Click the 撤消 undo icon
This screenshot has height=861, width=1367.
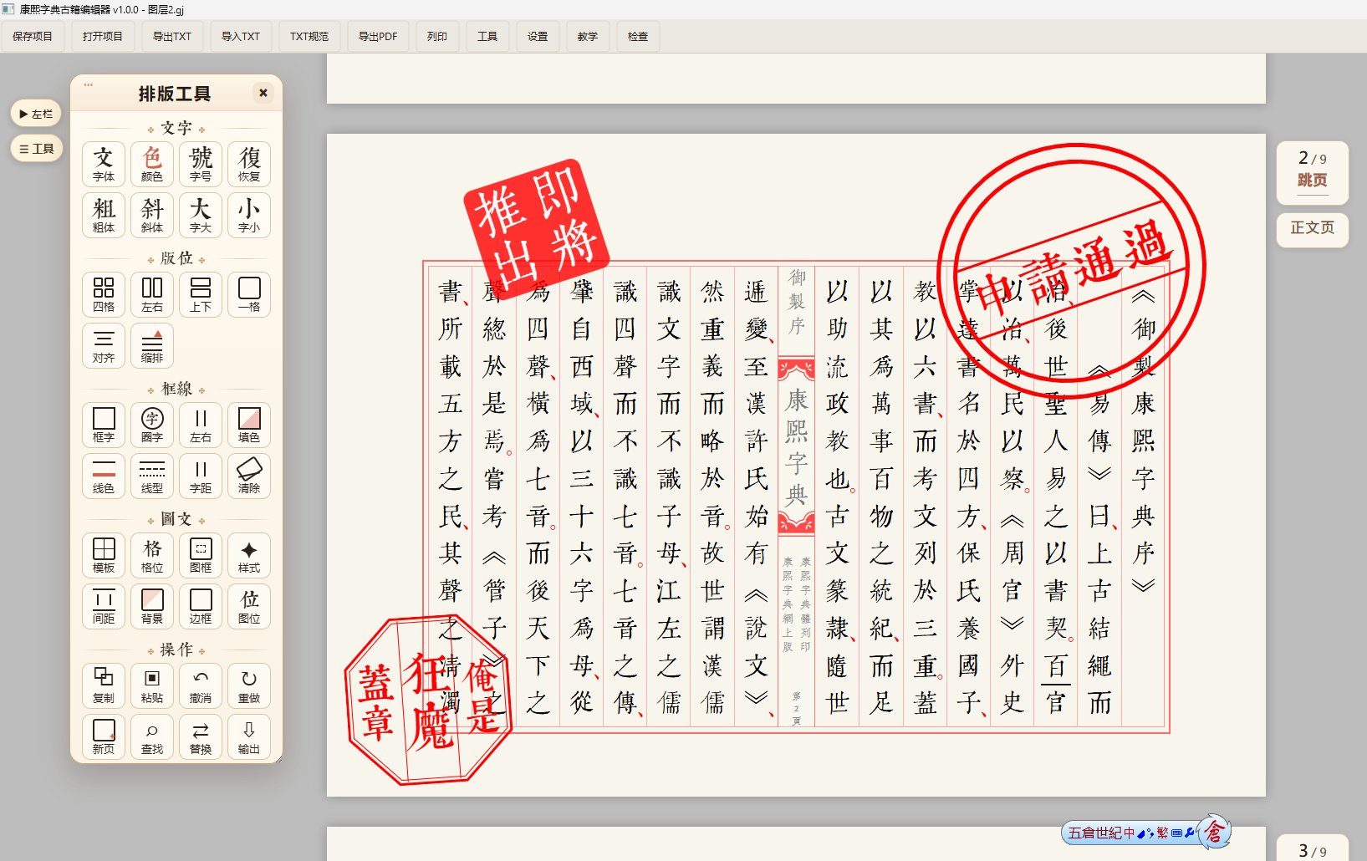click(201, 685)
